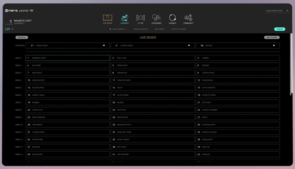
Task: Select preset 6 Rewind
Action: point(237,65)
